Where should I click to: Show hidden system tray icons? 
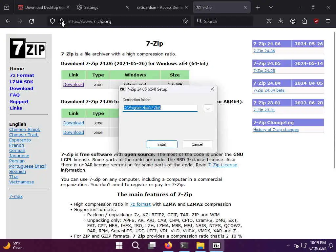tap(288, 245)
